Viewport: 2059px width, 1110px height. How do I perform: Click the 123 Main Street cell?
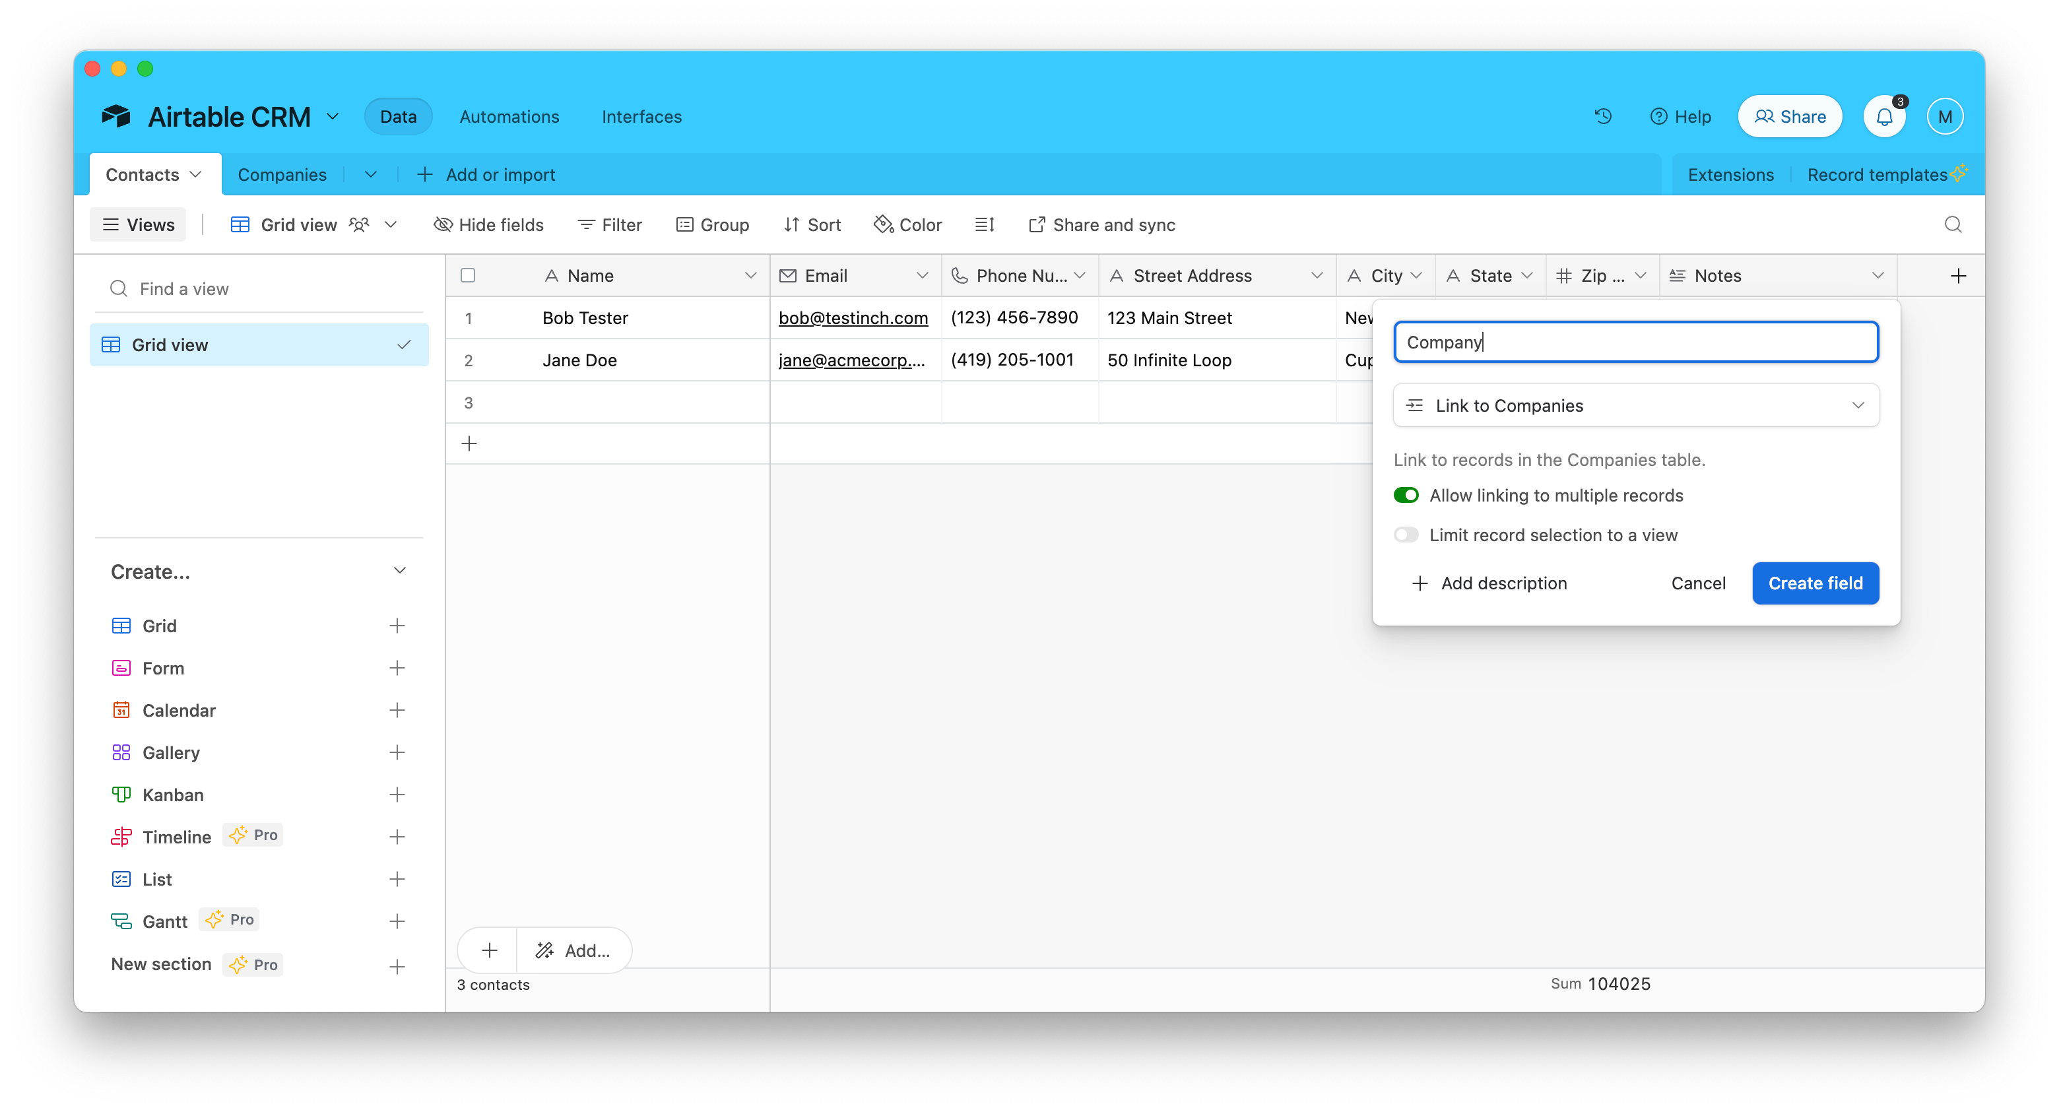1216,318
